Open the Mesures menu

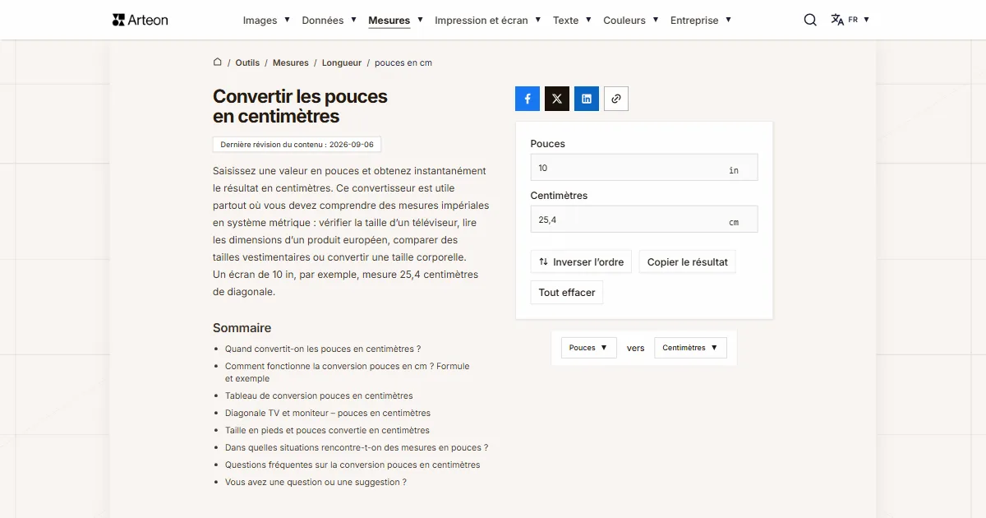pyautogui.click(x=395, y=20)
